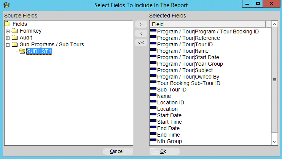
Task: Select the SUBLIST1 tree item
Action: coord(39,51)
